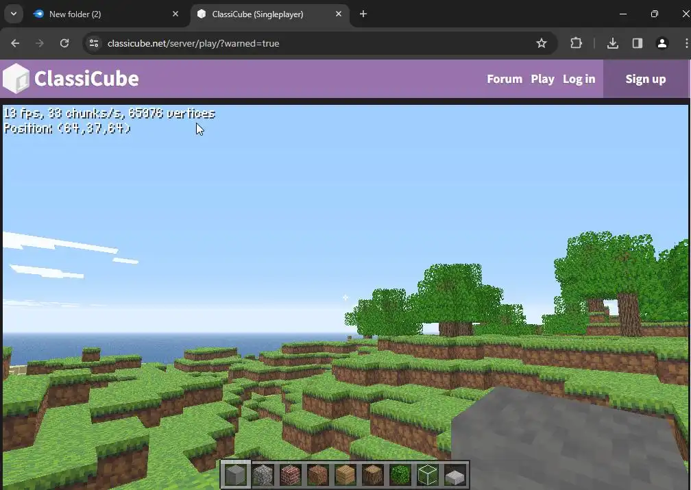Restore down the browser window
The height and width of the screenshot is (490, 691).
coord(655,14)
